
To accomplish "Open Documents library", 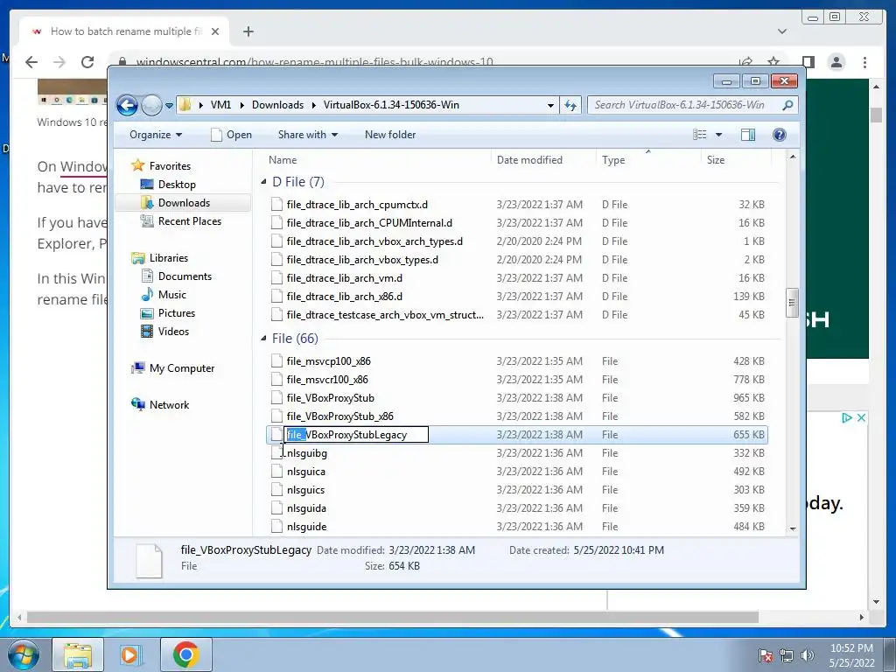I will point(185,276).
